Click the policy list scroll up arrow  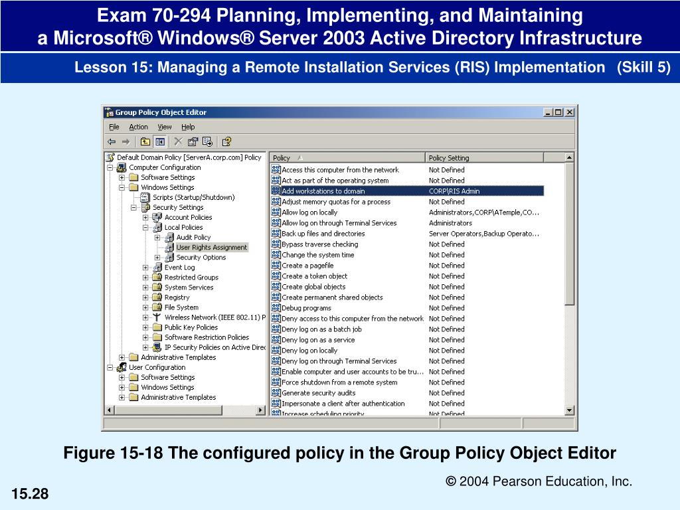pos(569,157)
